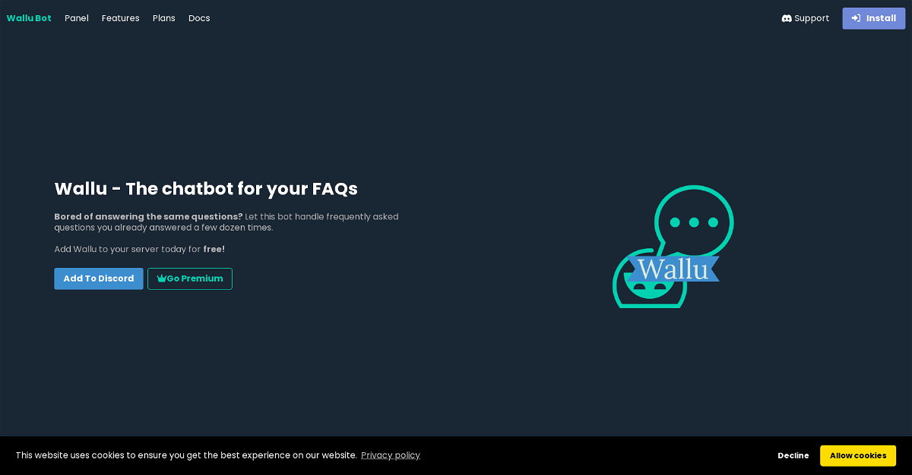Open the Panel menu item
This screenshot has height=475, width=912.
pos(77,18)
